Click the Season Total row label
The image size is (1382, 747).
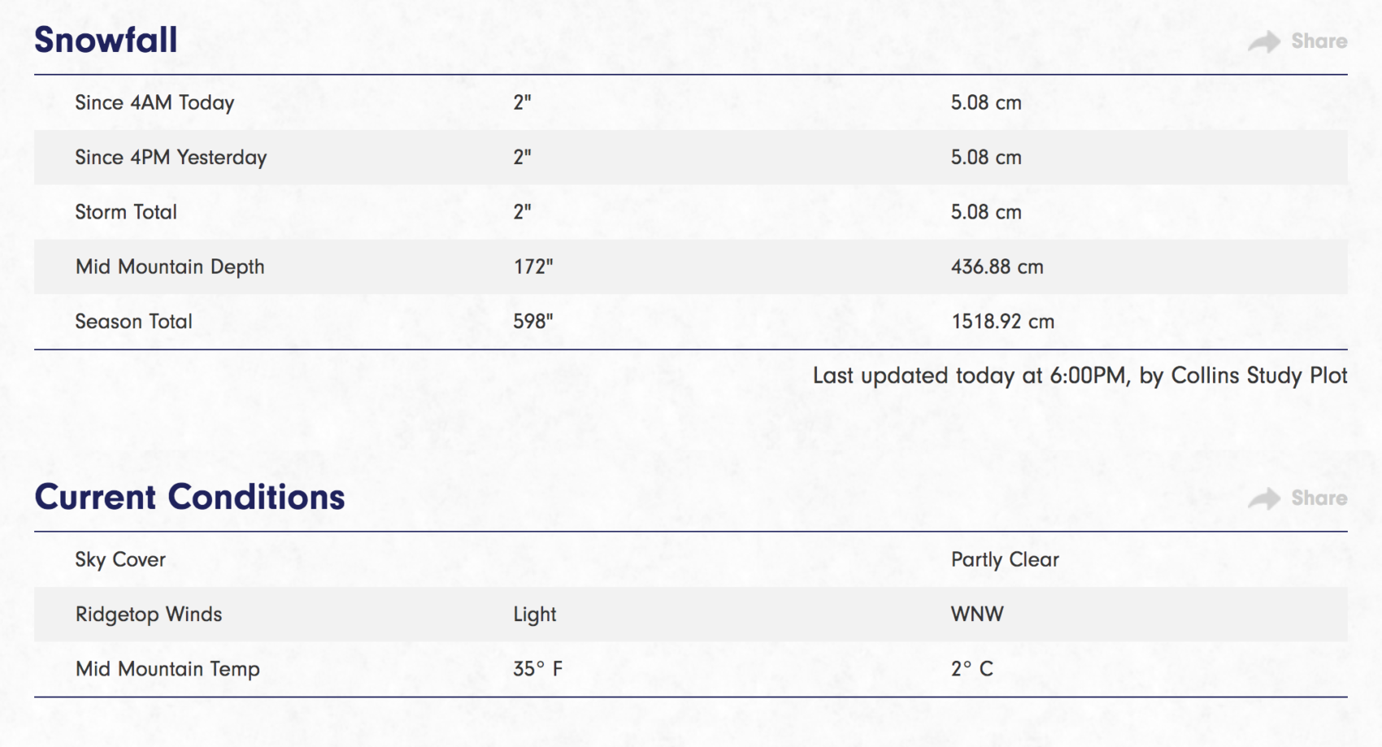tap(134, 321)
